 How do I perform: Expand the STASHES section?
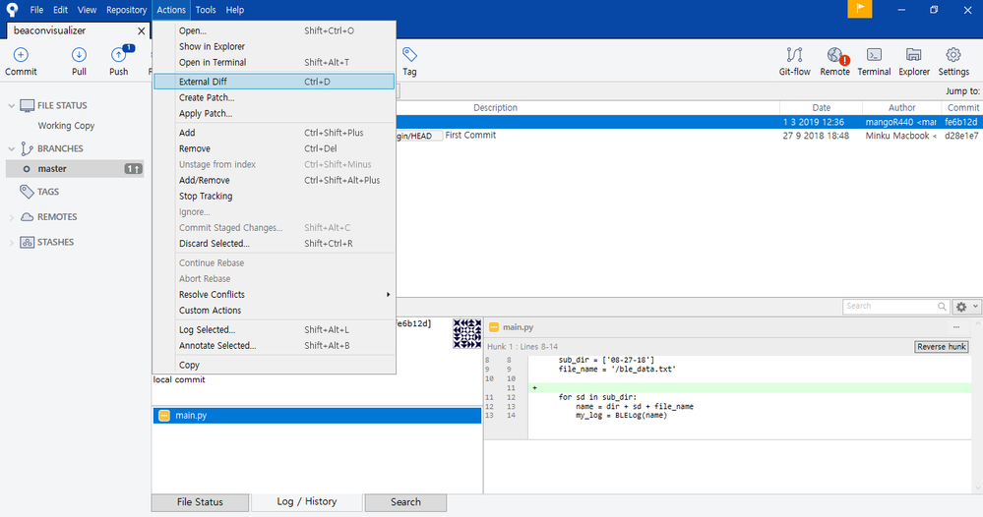click(11, 243)
